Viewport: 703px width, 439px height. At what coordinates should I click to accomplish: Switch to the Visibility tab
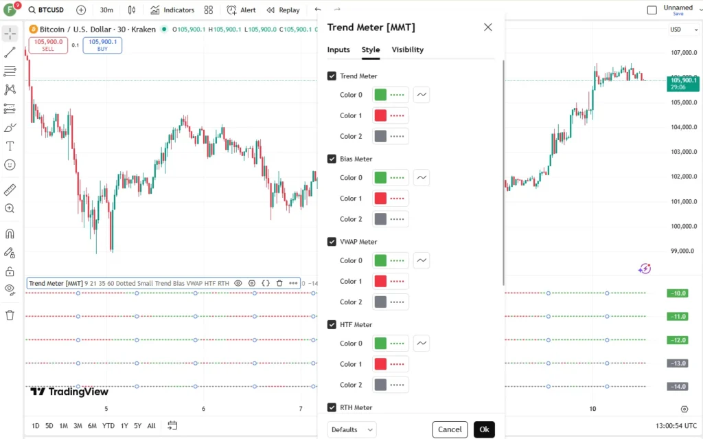(408, 50)
